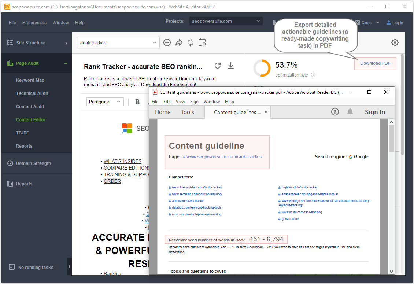Click the COMPARE EDITIONS link
The width and height of the screenshot is (414, 284).
click(126, 168)
